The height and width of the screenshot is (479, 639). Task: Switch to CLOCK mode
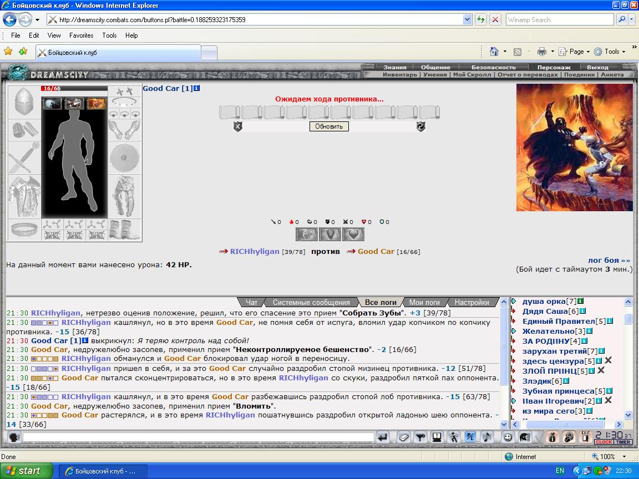pyautogui.click(x=603, y=442)
